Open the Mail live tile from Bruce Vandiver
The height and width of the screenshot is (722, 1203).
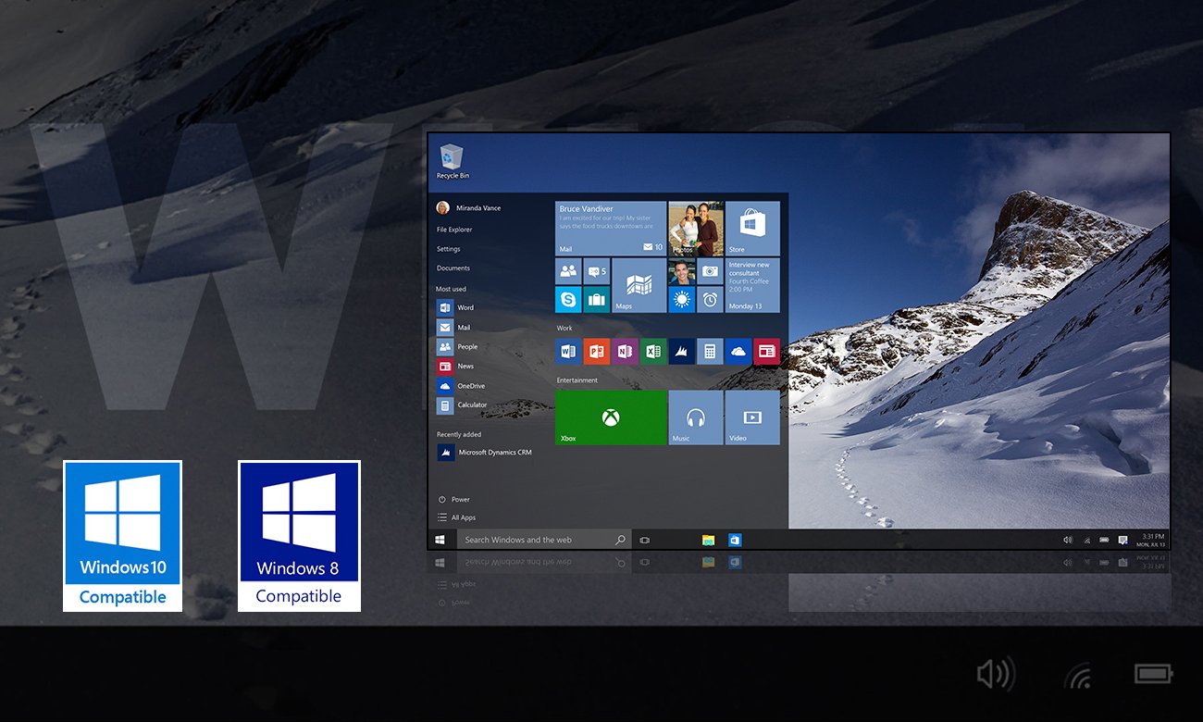(x=611, y=229)
